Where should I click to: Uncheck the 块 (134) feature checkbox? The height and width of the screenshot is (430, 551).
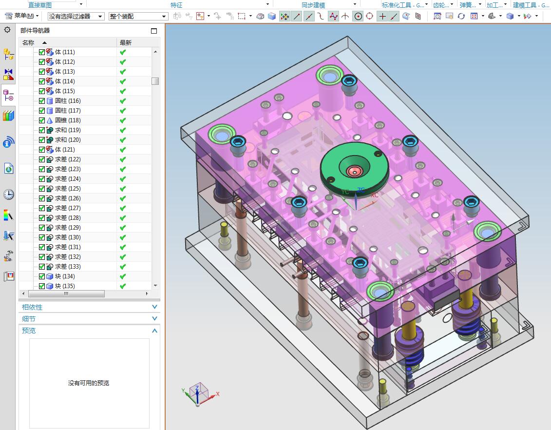(42, 276)
